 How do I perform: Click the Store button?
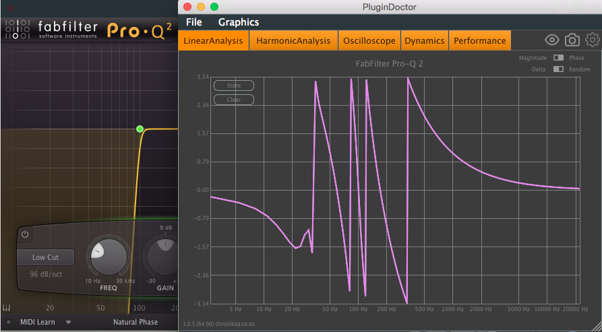[x=234, y=86]
